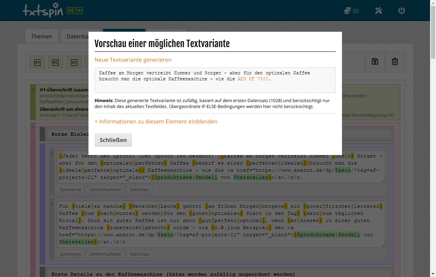Save the project using the disk icon
This screenshot has height=277, width=436.
click(x=375, y=62)
